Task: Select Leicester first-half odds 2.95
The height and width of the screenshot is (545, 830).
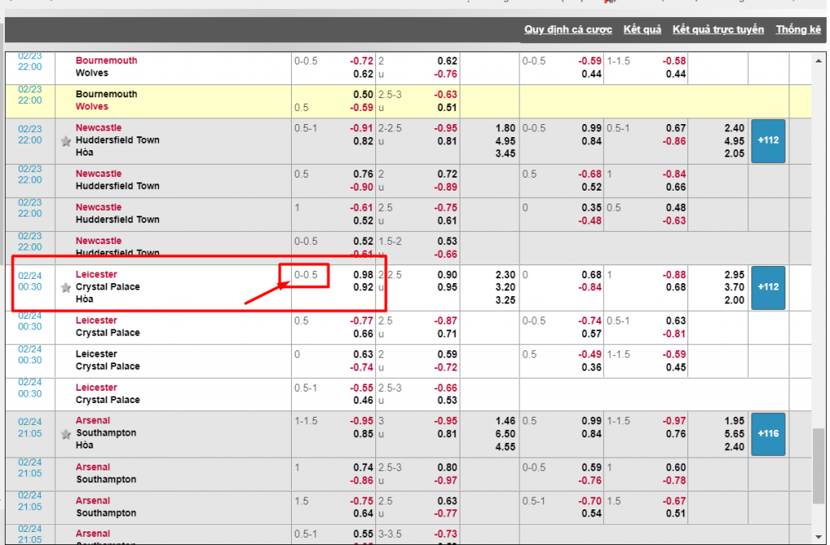Action: tap(734, 275)
